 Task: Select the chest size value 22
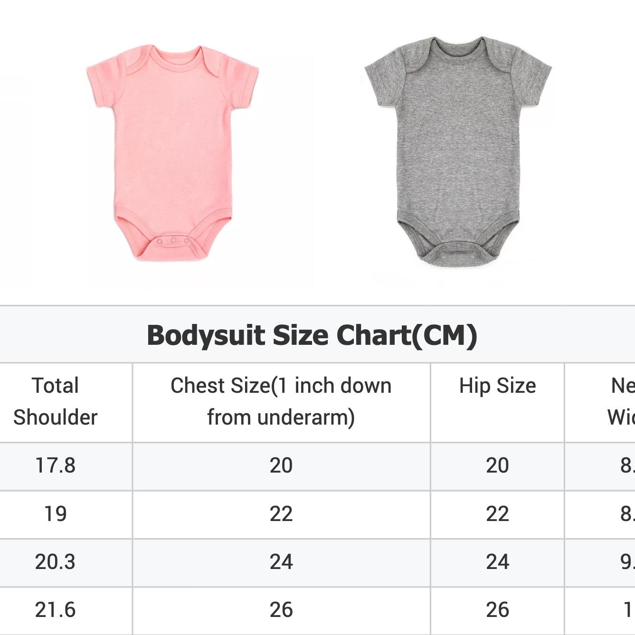(x=281, y=514)
